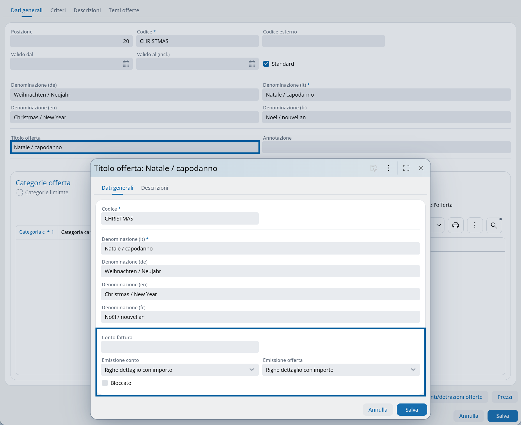Enable the Bloccato checkbox
The width and height of the screenshot is (521, 425).
(105, 383)
